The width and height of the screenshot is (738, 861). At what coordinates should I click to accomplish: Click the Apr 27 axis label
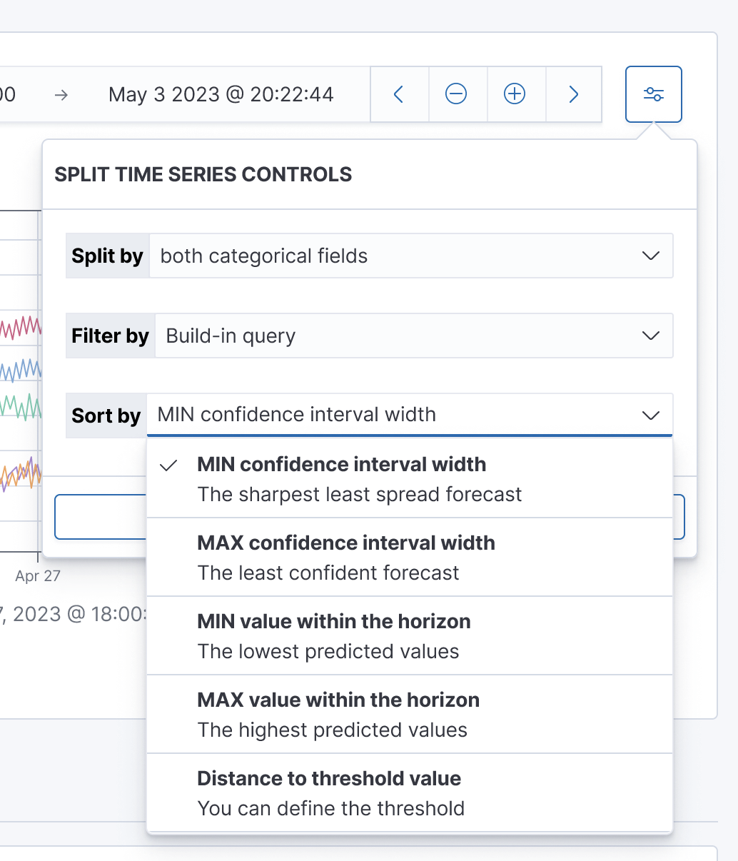point(37,575)
